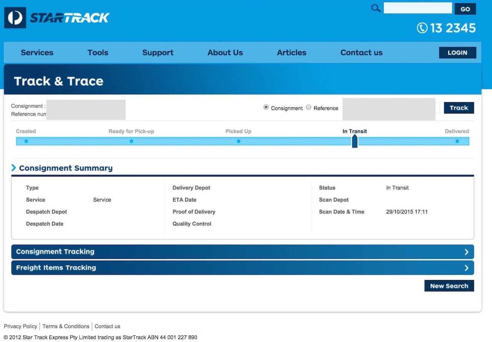This screenshot has height=342, width=492.
Task: Click the In Transit progress marker
Action: 355,141
